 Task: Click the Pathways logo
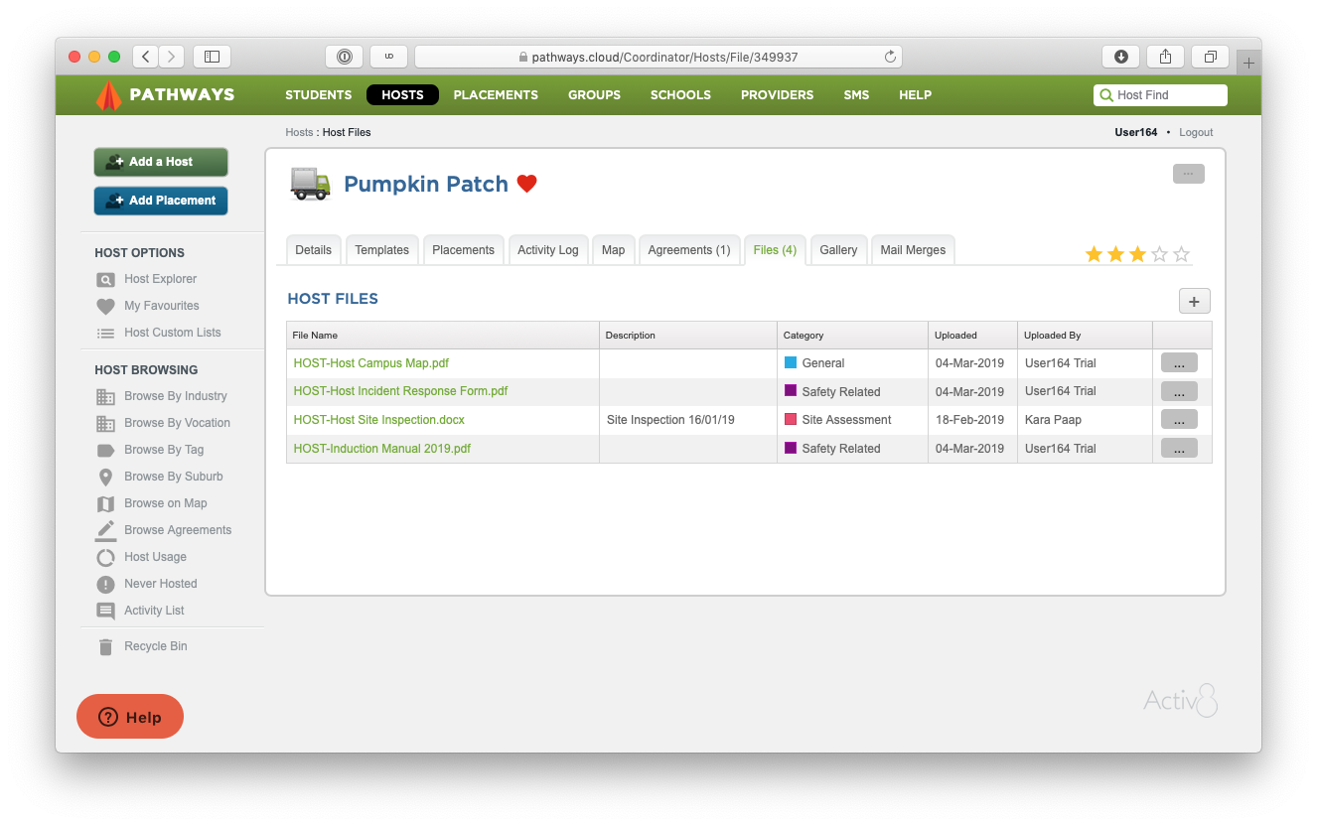[x=165, y=95]
